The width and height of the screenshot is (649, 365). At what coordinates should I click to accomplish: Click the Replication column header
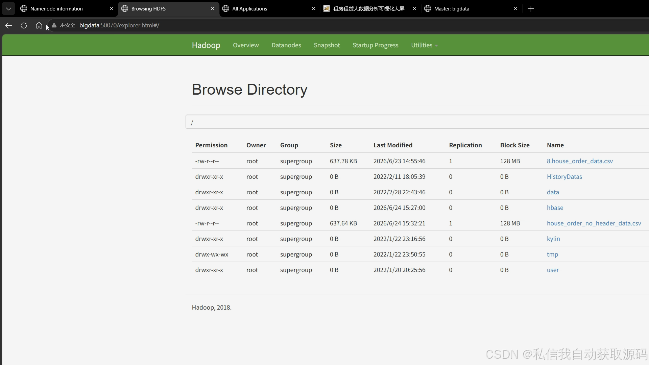(465, 145)
